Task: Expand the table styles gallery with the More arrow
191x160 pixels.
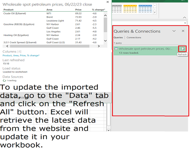Action: [x=154, y=12]
